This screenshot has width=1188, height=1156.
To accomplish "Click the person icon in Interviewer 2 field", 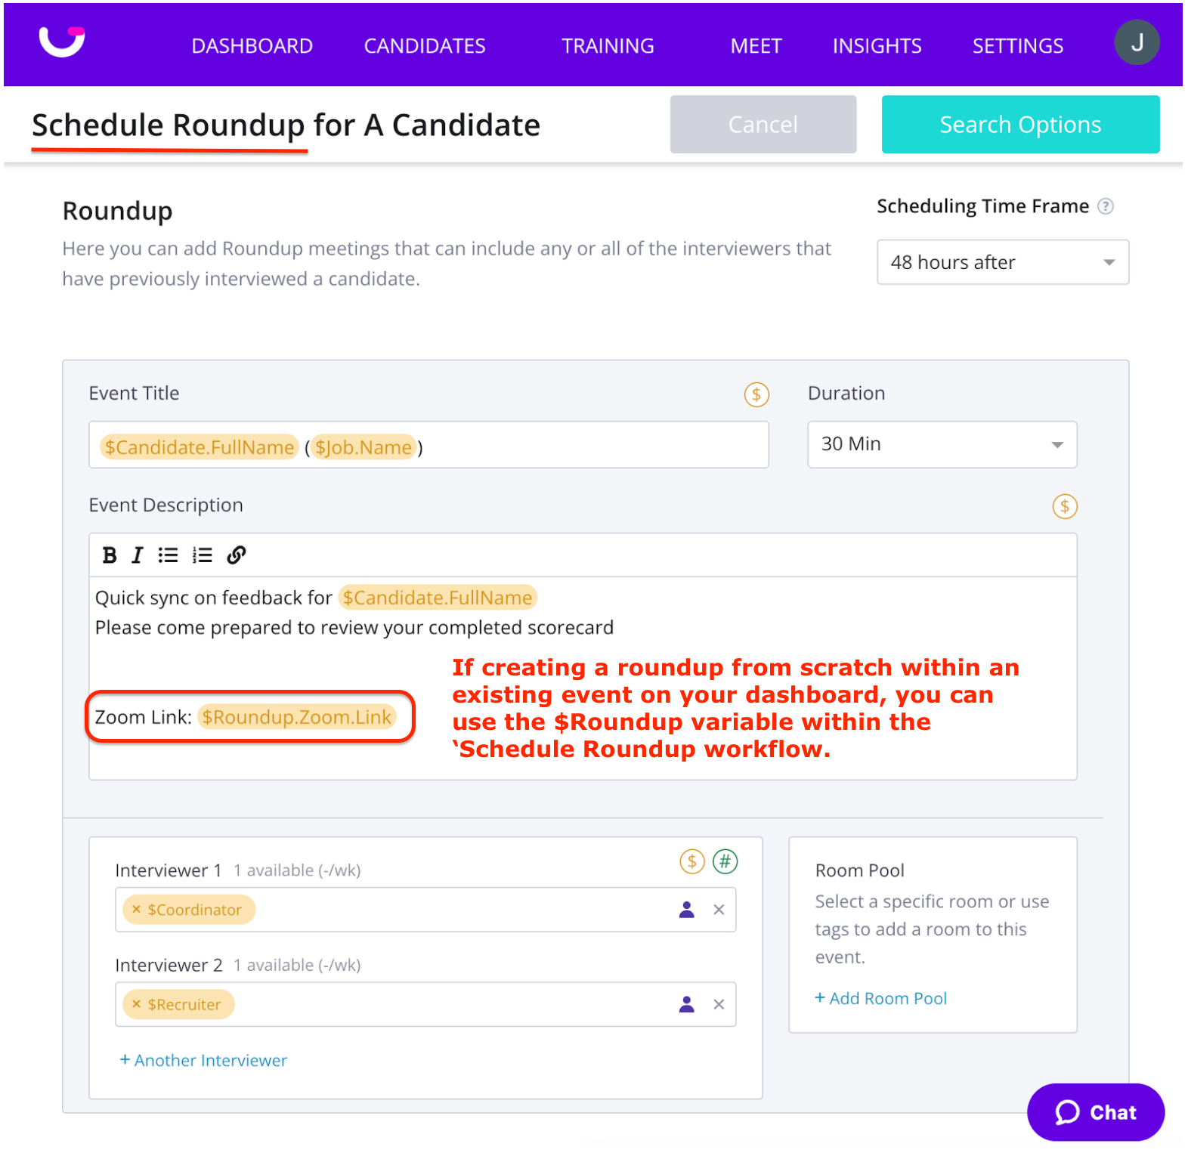I will 686,1004.
